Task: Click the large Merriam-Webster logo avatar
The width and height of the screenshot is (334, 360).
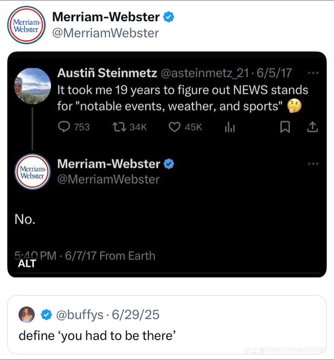Action: 26,25
